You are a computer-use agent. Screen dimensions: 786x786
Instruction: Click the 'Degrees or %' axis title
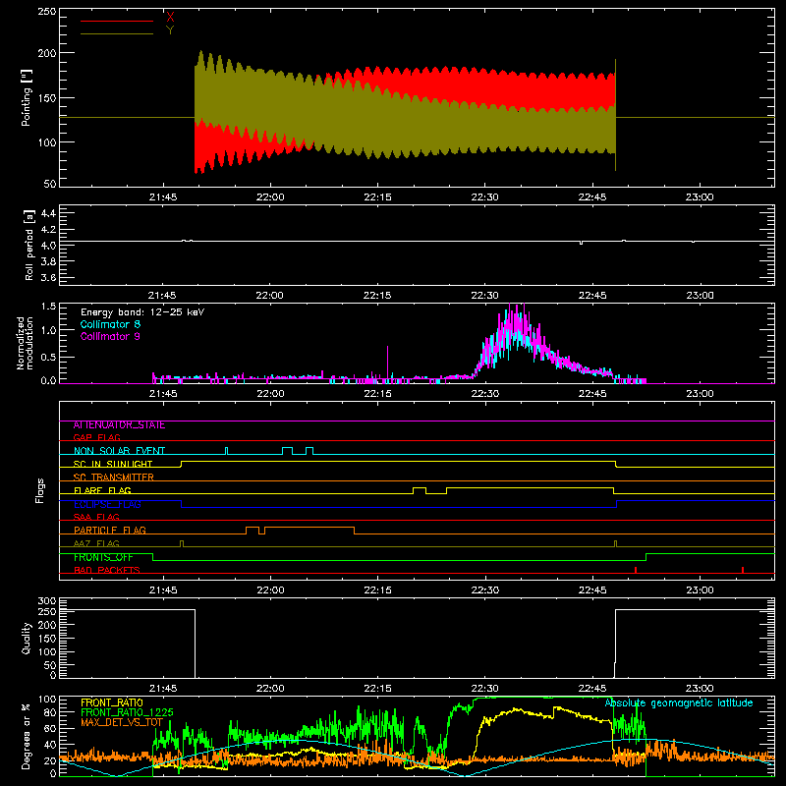click(27, 736)
